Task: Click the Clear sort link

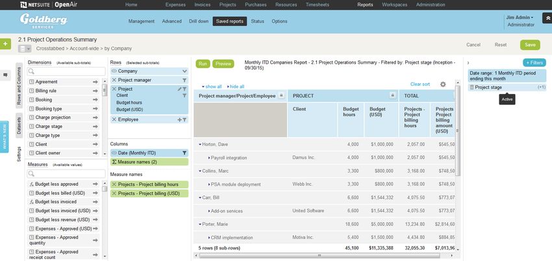Action: (420, 84)
